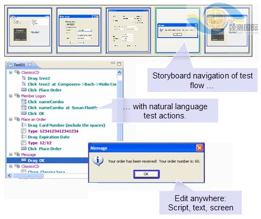
Task: Click the OK button in Message dialog
Action: [146, 174]
